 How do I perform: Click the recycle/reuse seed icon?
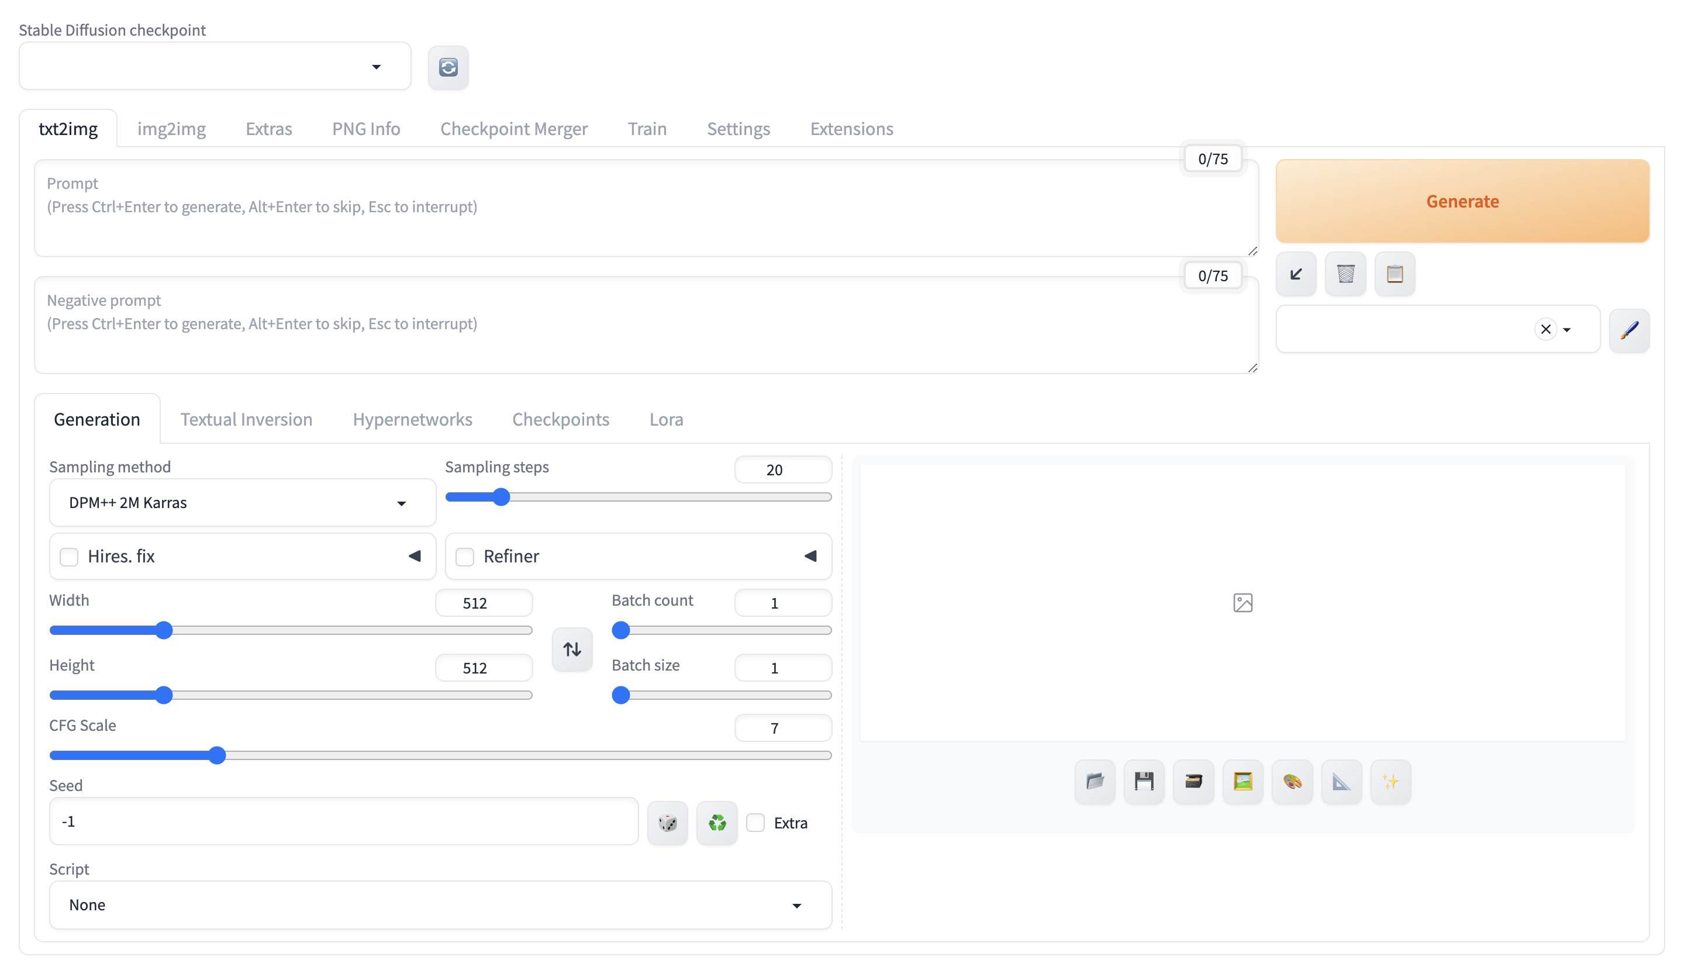click(x=717, y=823)
